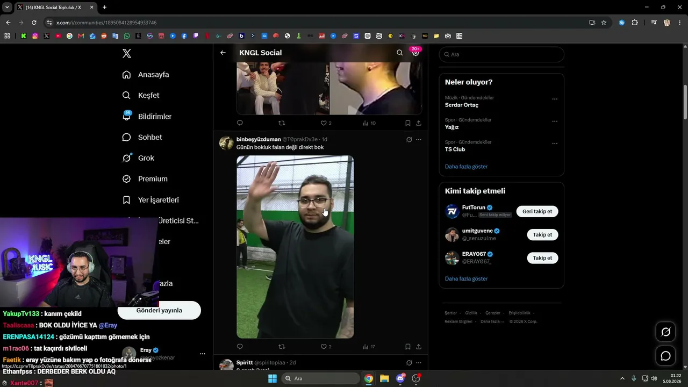This screenshot has width=688, height=387.
Task: Open more options for Yağız trend
Action: (555, 121)
